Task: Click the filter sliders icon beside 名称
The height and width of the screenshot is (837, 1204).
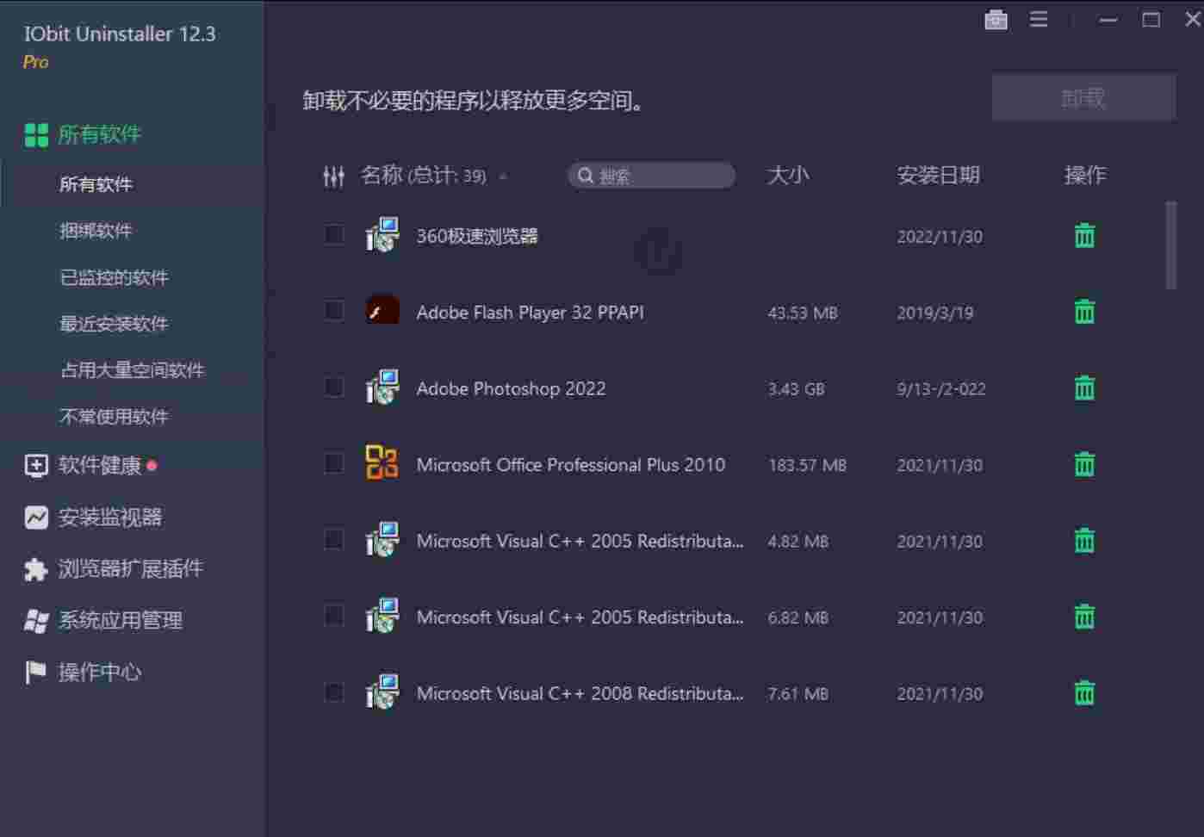Action: (333, 177)
